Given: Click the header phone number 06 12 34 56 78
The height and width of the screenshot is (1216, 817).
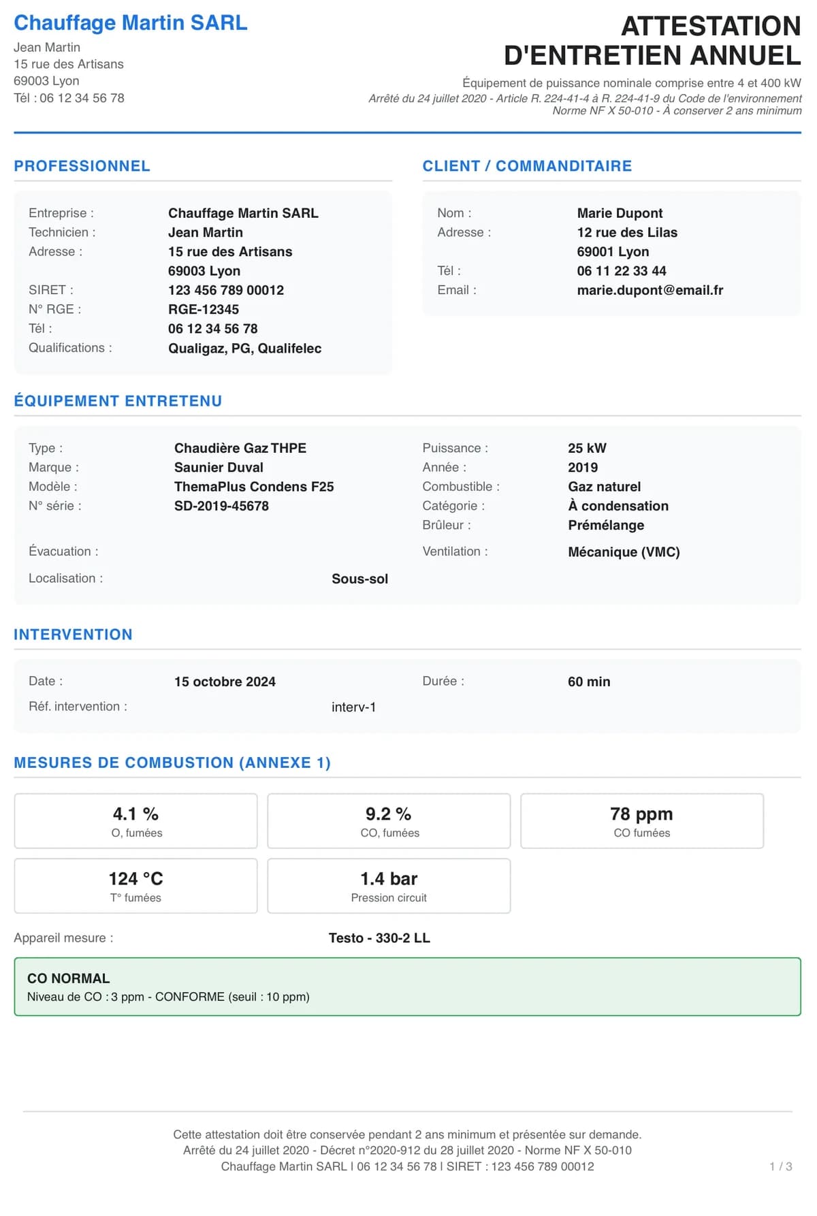Looking at the screenshot, I should [x=82, y=98].
